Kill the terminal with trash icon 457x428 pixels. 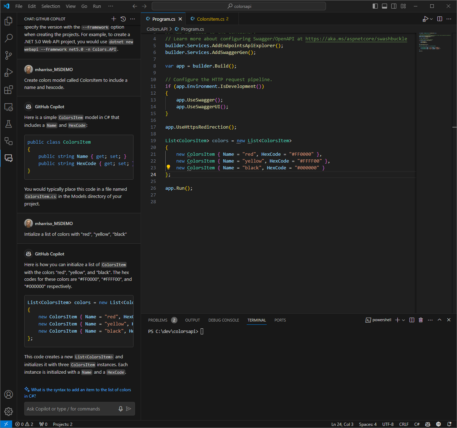[x=421, y=320]
